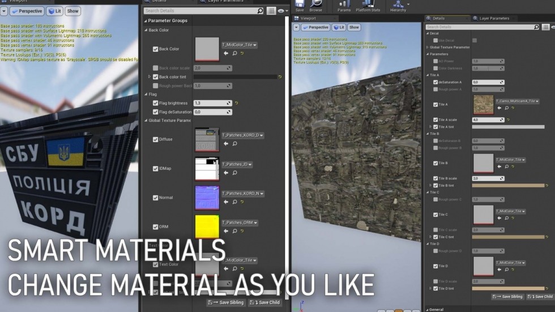Click the search magnifier in the left Search Details box
Viewport: 555px width, 312px height.
[260, 11]
